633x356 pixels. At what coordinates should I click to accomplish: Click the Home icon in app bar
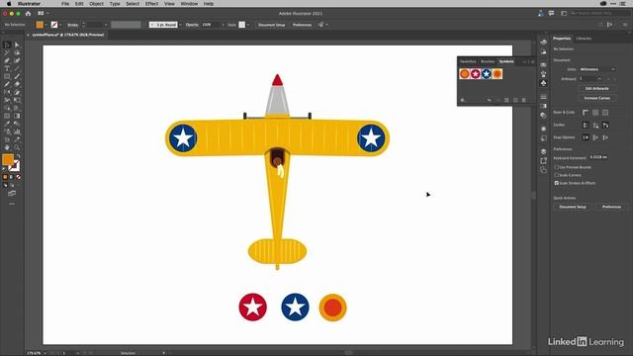[28, 13]
